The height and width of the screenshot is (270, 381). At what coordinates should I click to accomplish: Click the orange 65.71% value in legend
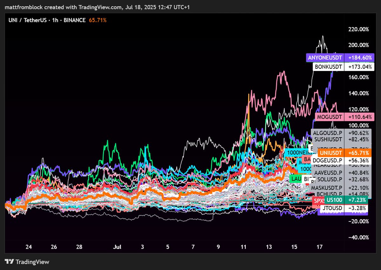(x=97, y=20)
